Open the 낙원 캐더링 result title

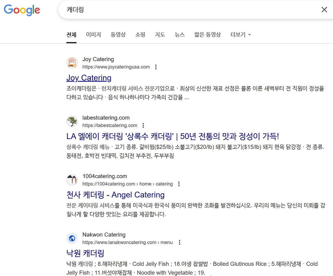point(85,253)
